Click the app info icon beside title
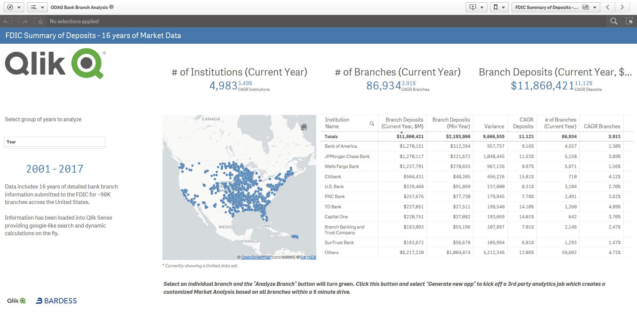 (111, 7)
